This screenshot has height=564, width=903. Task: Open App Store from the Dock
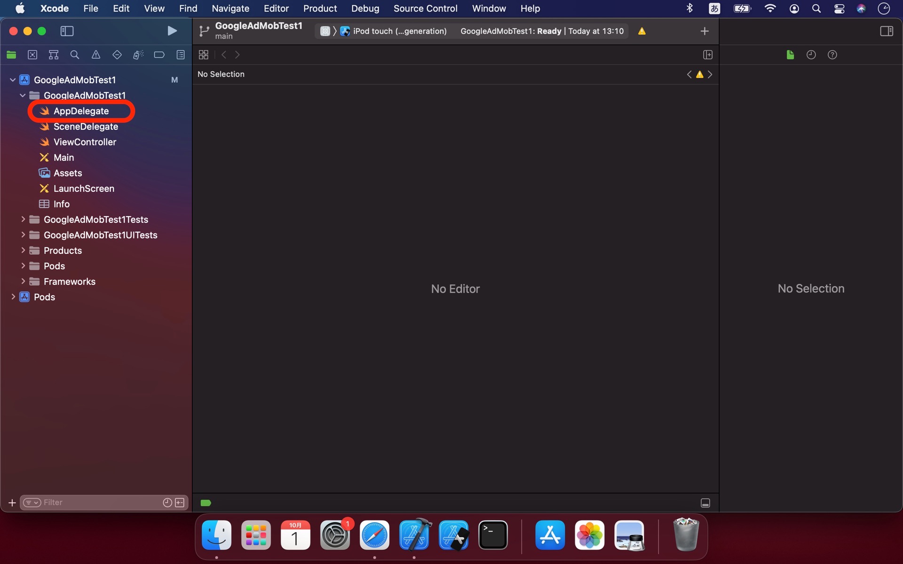550,535
